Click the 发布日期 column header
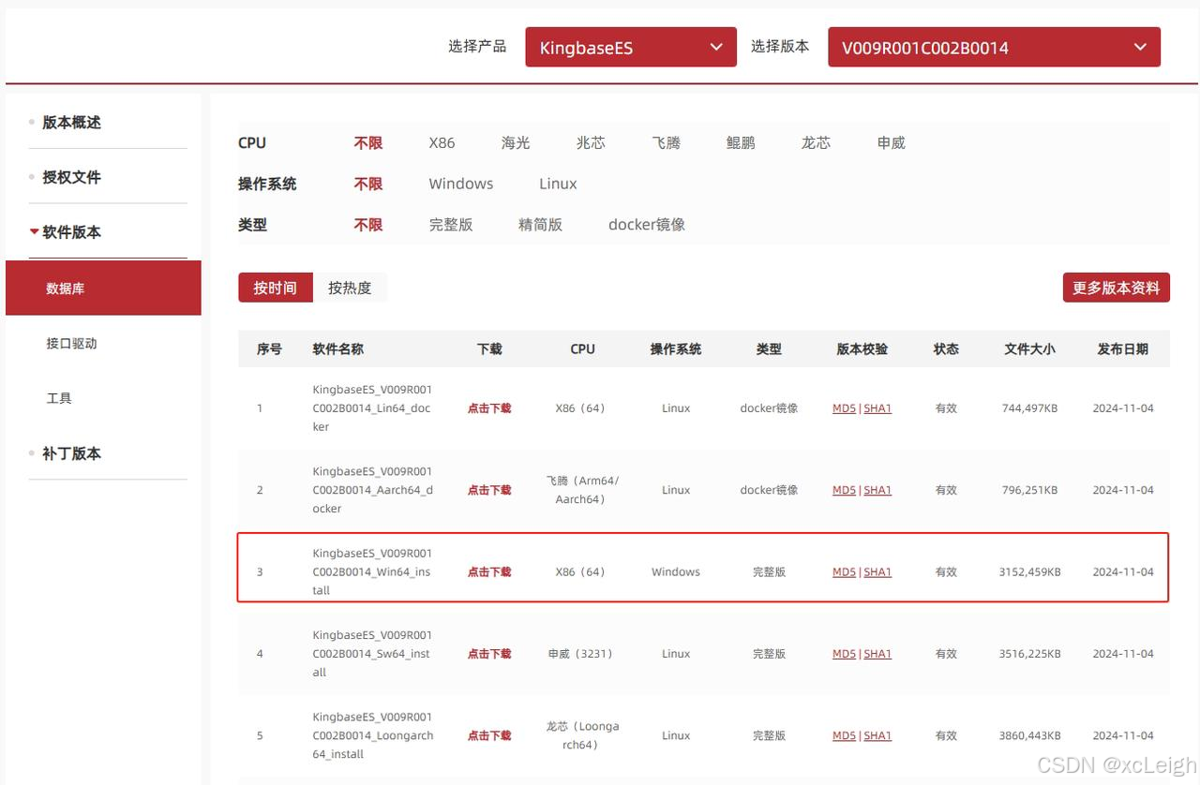The width and height of the screenshot is (1200, 785). (1123, 348)
